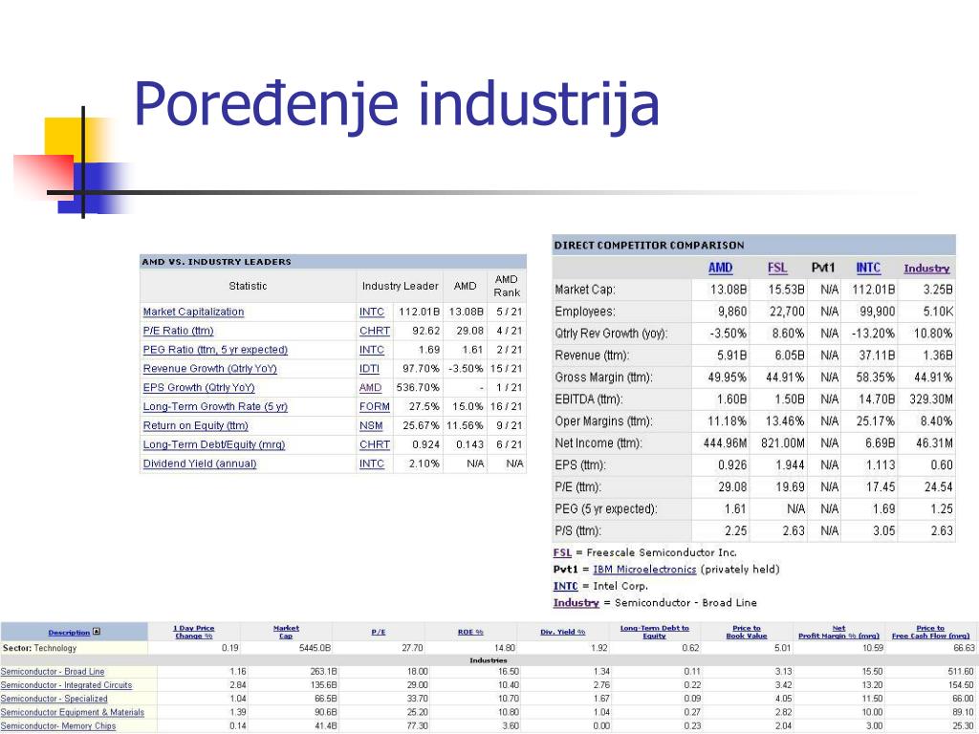Open Semiconductor - Broad Line industry link
Screen dimensions: 979x734
(53, 672)
